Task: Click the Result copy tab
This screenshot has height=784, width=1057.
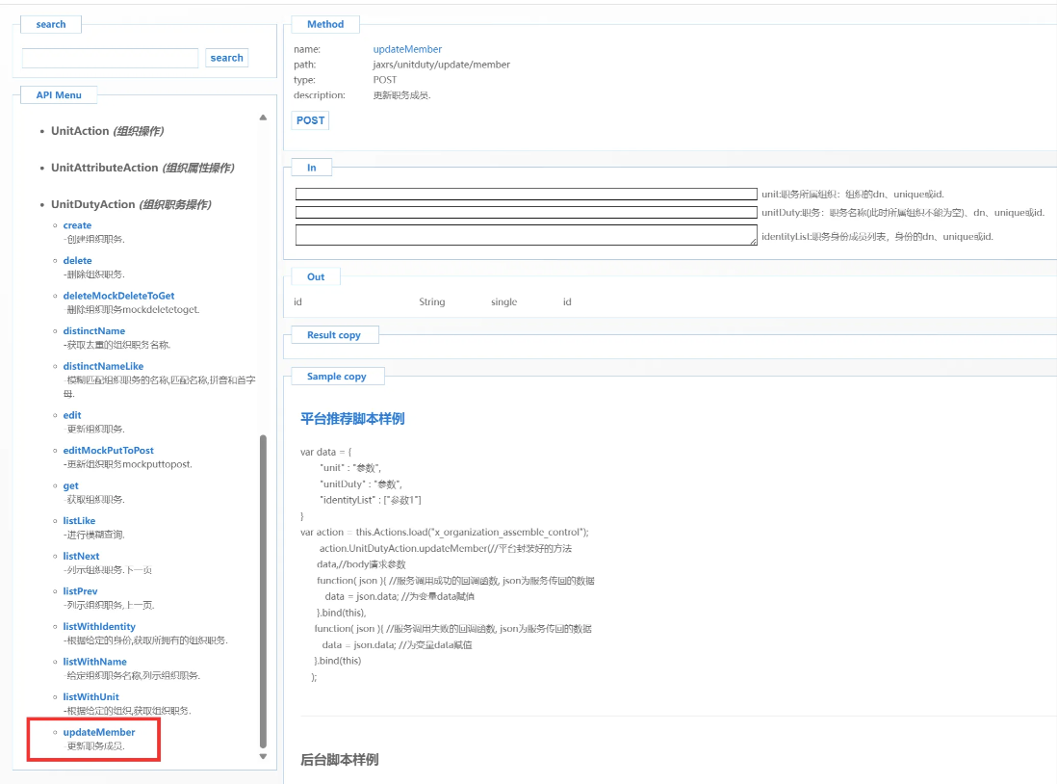Action: click(x=334, y=335)
